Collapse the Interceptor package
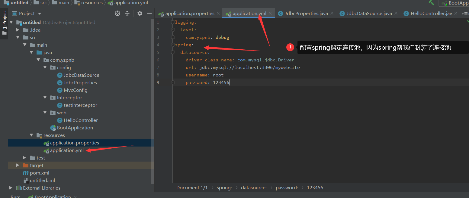 click(45, 97)
